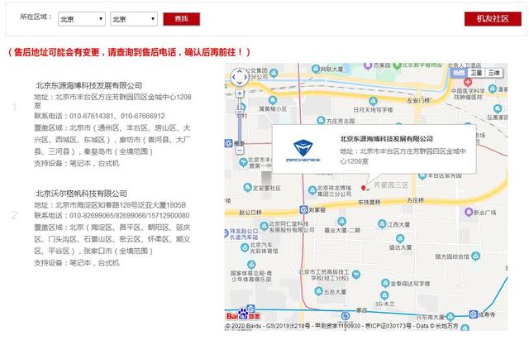
Task: Click the 五岳大厦 marker icon
Action: point(318,291)
